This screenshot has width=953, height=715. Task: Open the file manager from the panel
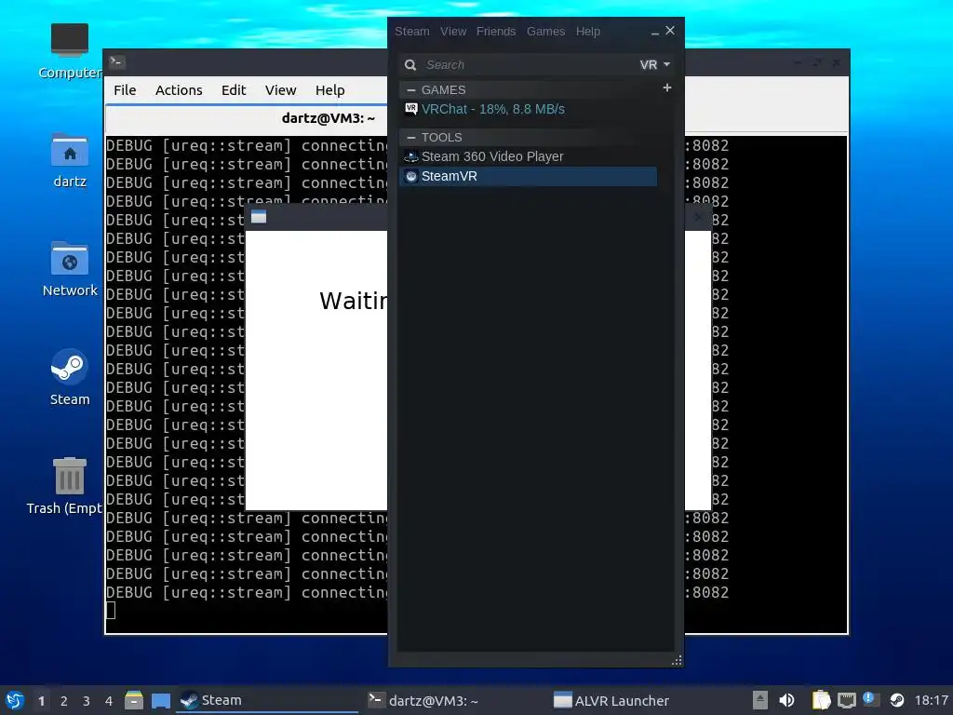click(x=134, y=700)
